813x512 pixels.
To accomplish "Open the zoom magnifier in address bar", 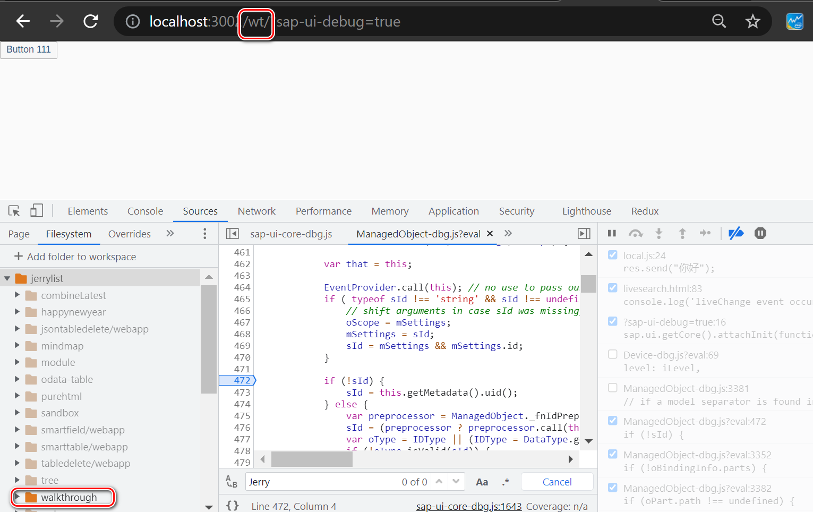I will (719, 21).
